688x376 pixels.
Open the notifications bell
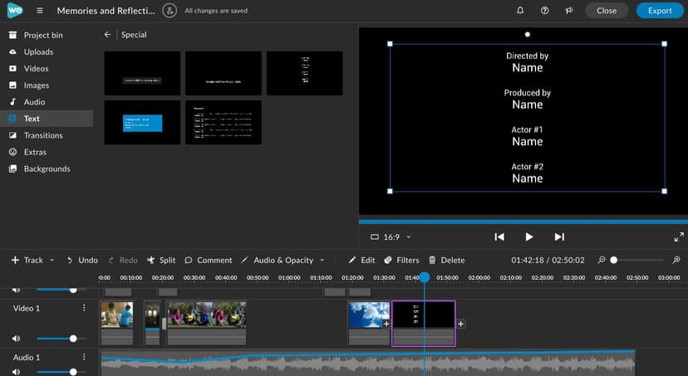[x=520, y=11]
